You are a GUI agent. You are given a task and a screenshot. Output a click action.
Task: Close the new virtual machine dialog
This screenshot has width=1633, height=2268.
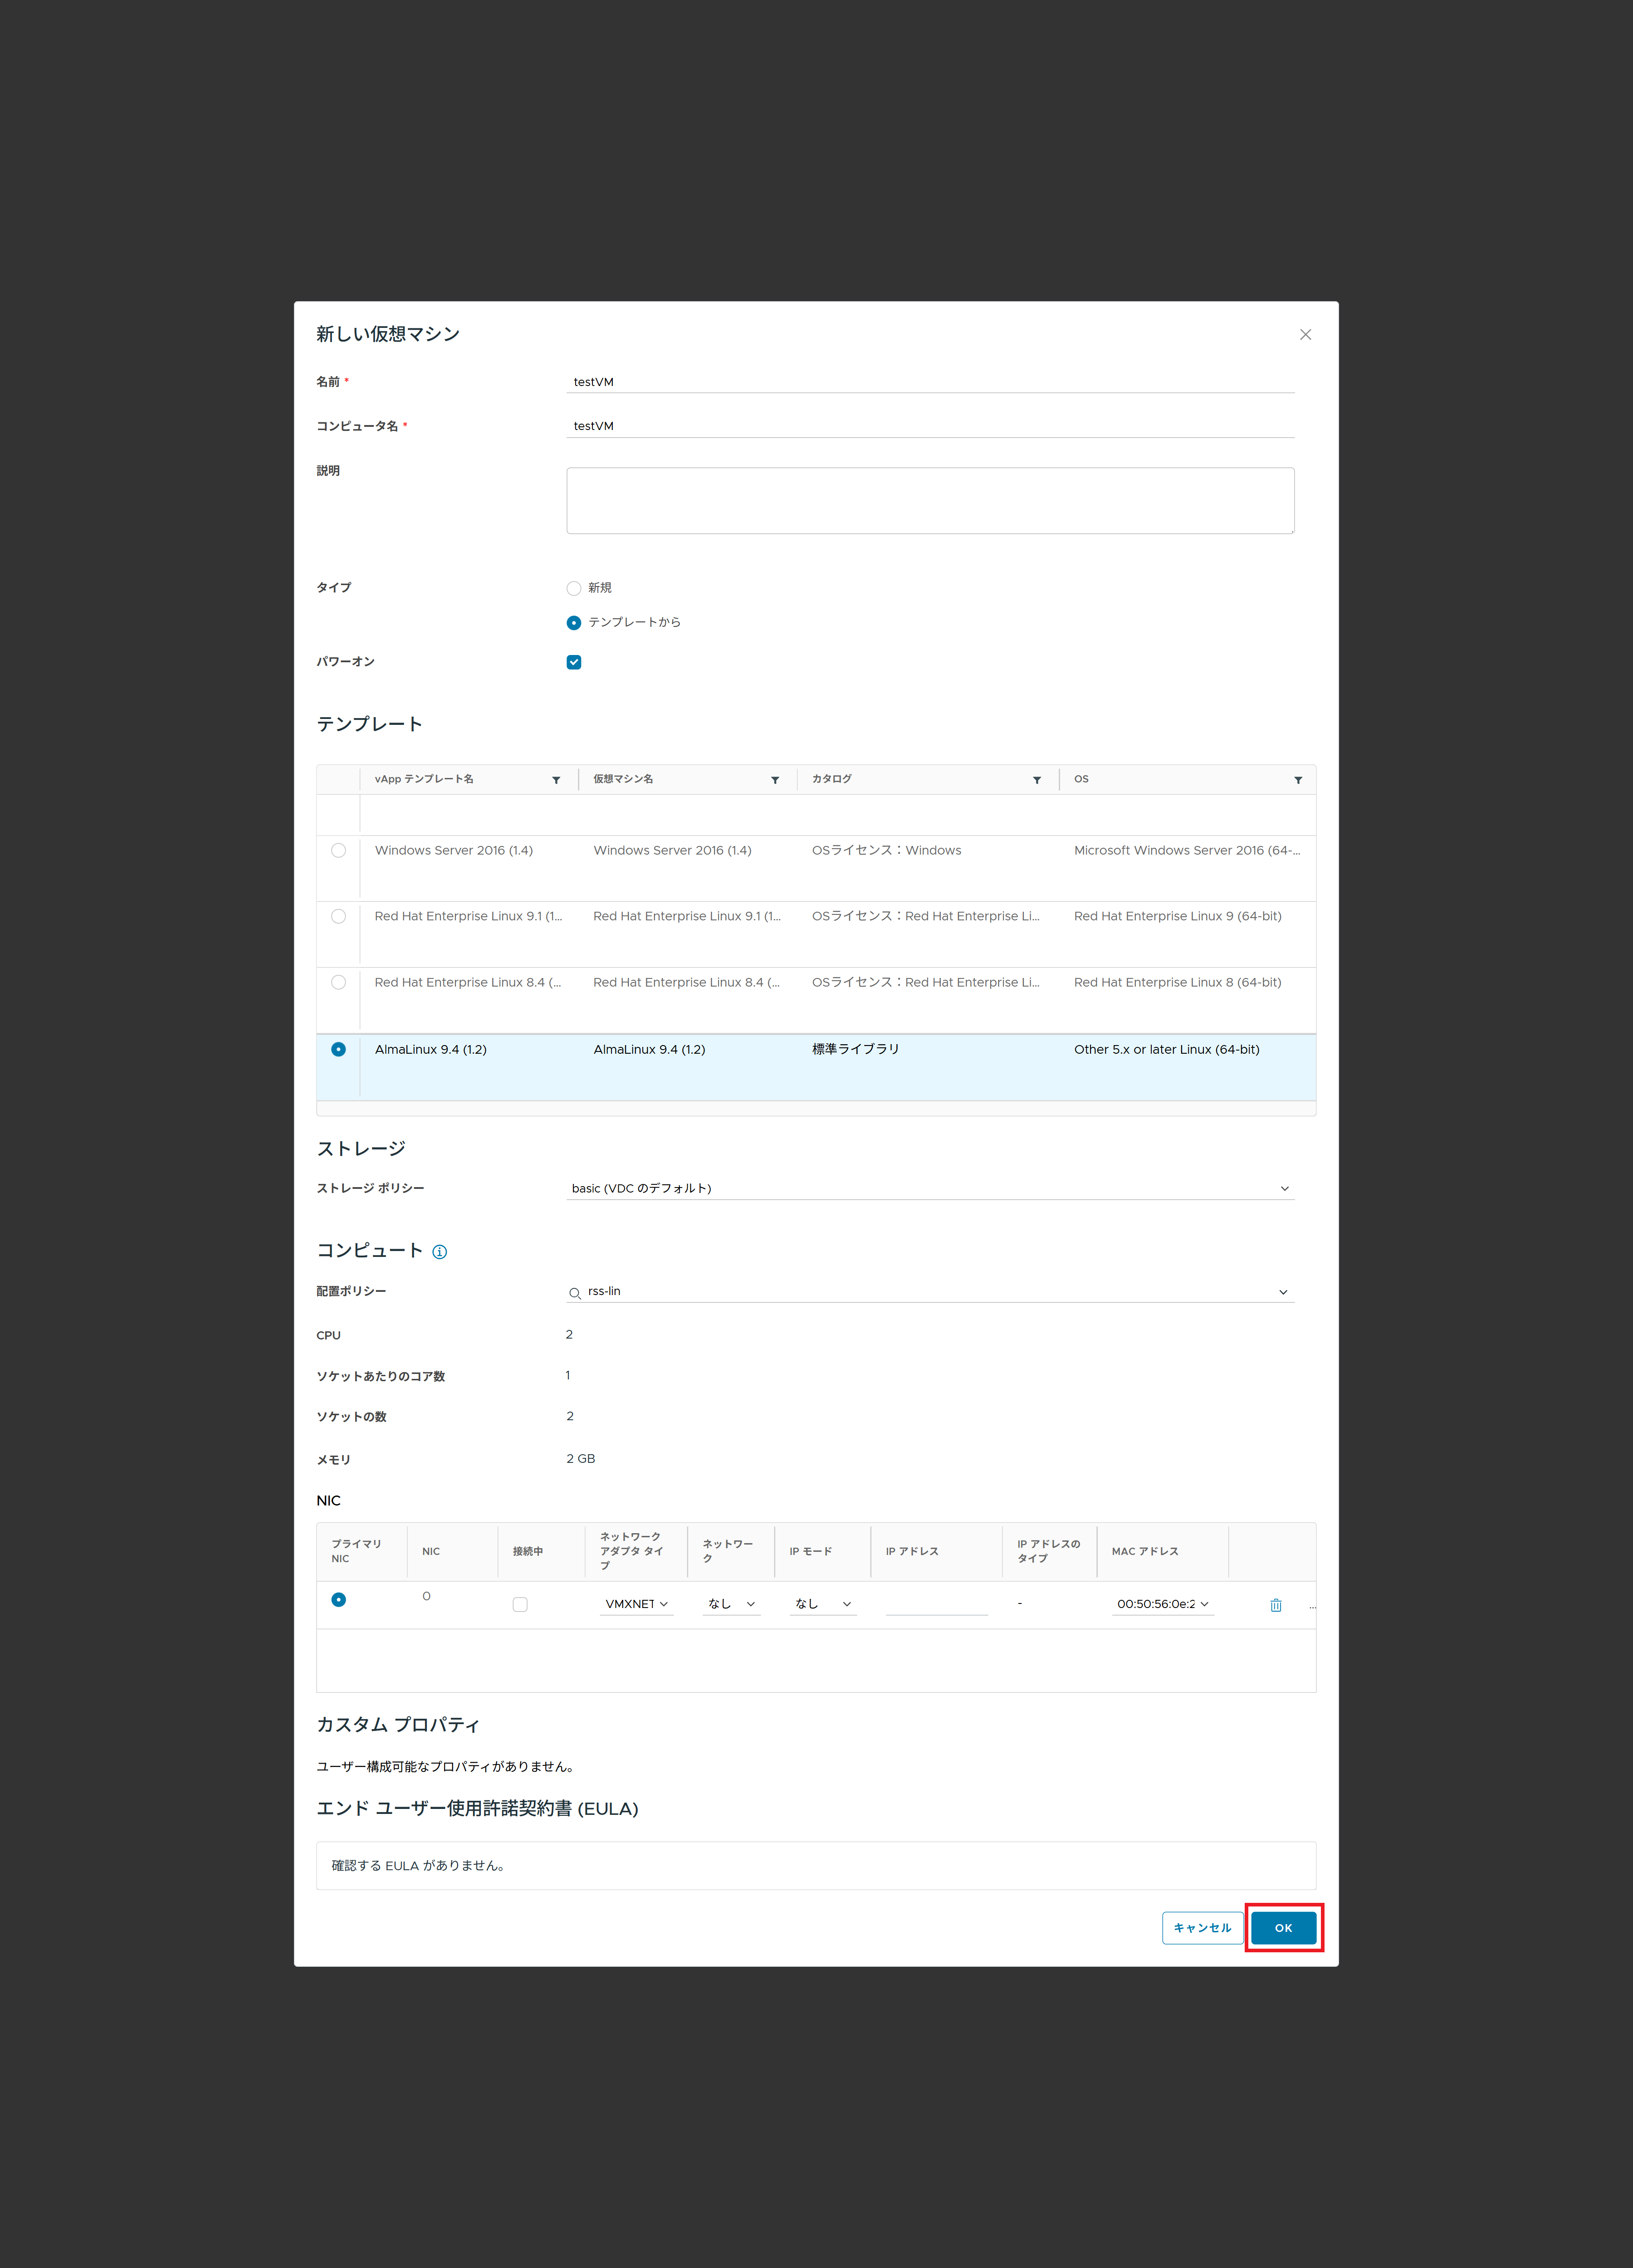click(x=1305, y=335)
